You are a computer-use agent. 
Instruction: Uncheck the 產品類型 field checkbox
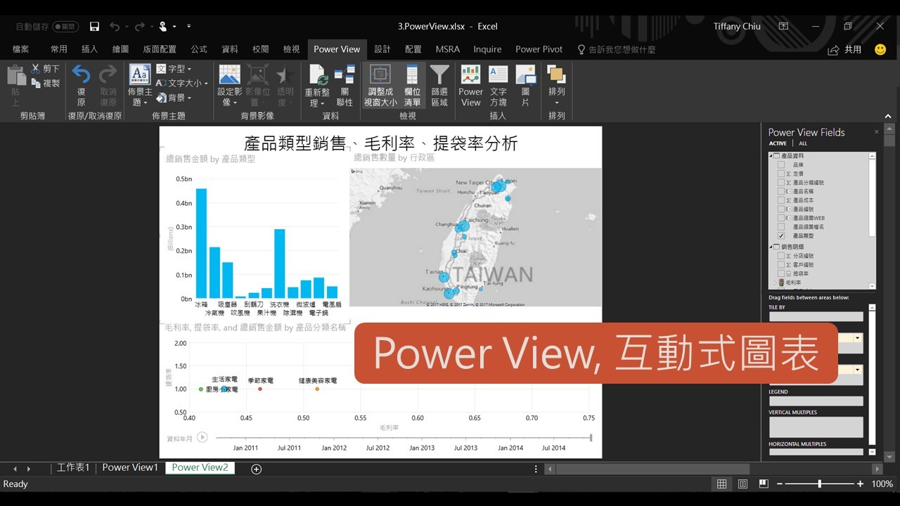tap(780, 236)
